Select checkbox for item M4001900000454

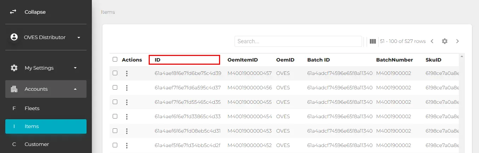pos(115,116)
